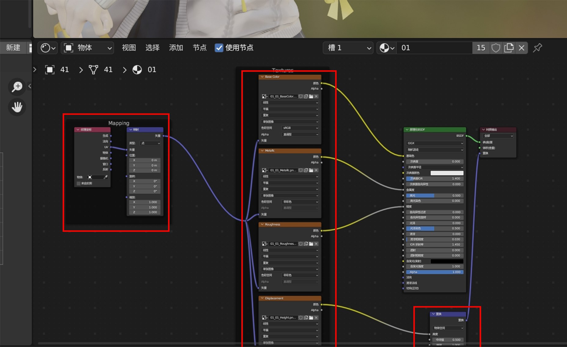Open the sRGB color space dropdown
Viewport: 567px width, 347px height.
click(300, 128)
